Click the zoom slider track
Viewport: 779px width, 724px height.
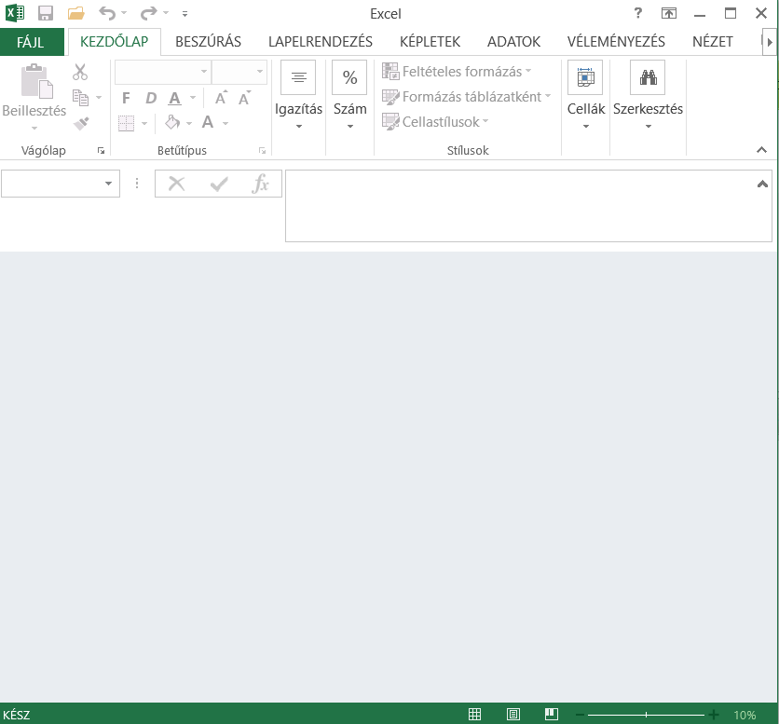[x=646, y=715]
